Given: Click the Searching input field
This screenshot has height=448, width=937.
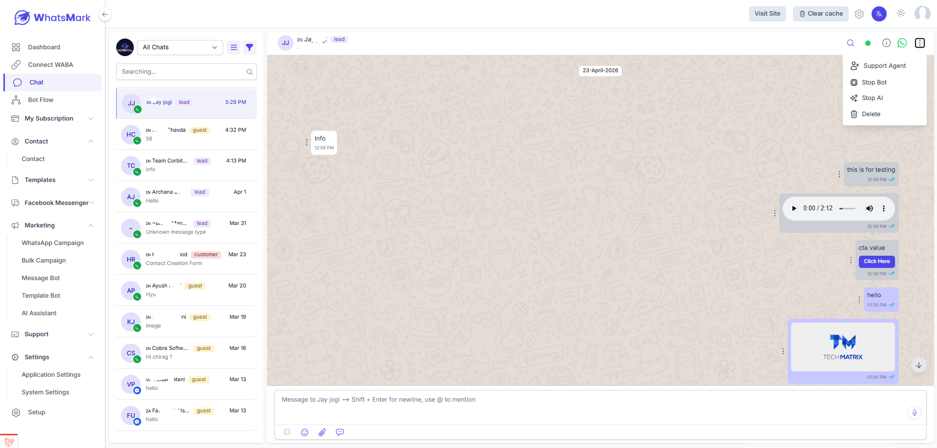Looking at the screenshot, I should click(x=186, y=72).
